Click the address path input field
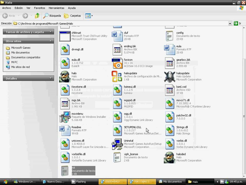Image resolution: width=246 pixels, height=185 pixels. pos(121,23)
